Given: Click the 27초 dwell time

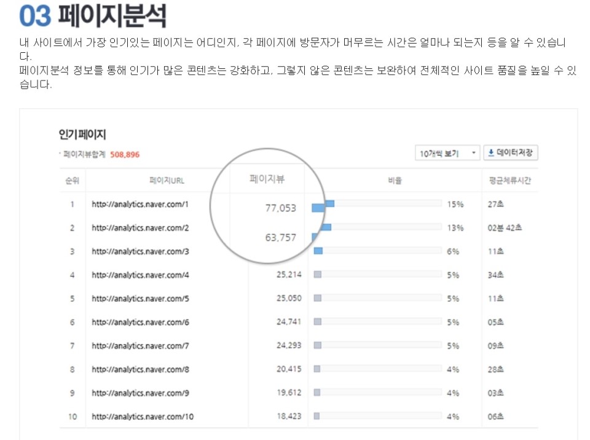Looking at the screenshot, I should click(495, 204).
